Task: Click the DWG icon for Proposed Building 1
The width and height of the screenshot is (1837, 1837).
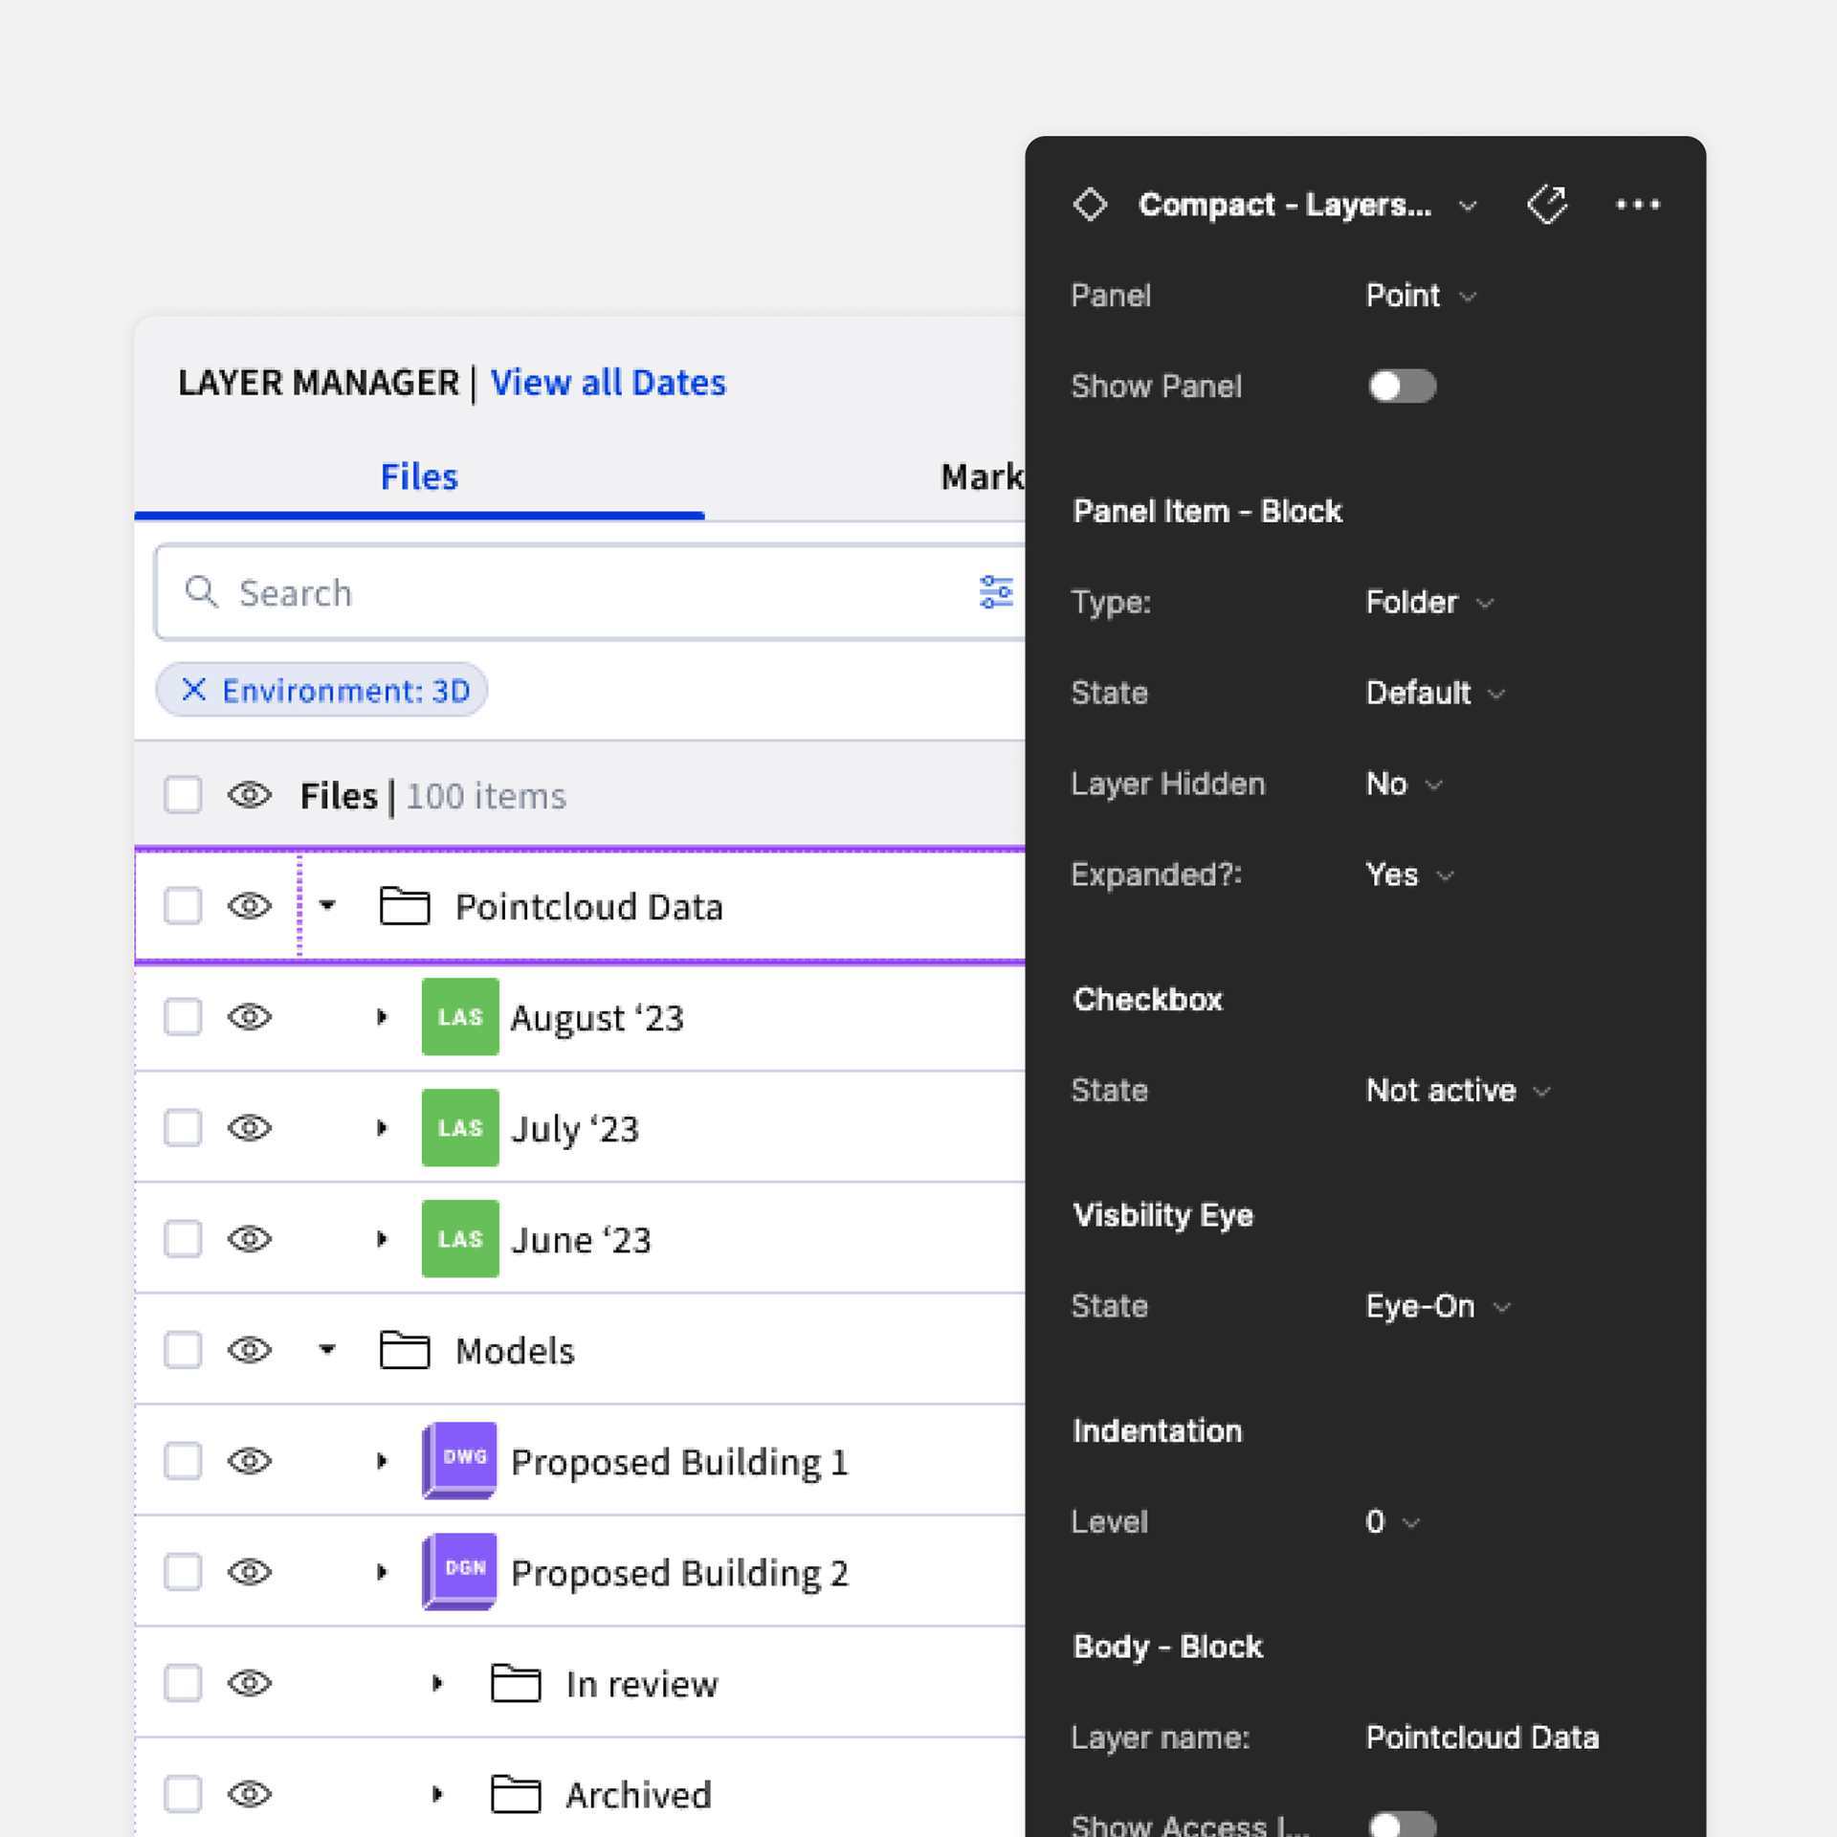Action: click(x=460, y=1460)
